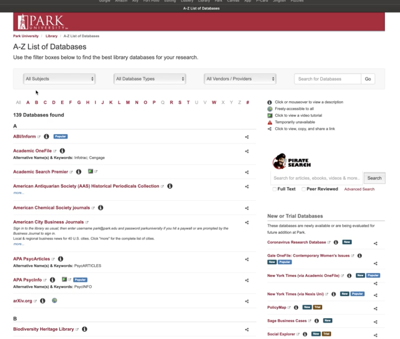The width and height of the screenshot is (400, 339).
Task: Open the ABI/Inform database link
Action: 24,136
